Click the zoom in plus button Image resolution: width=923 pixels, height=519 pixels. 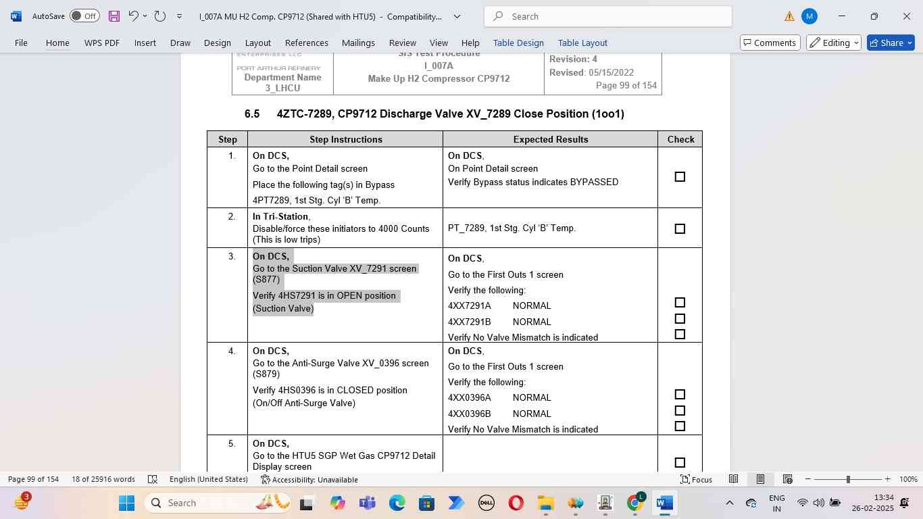887,479
